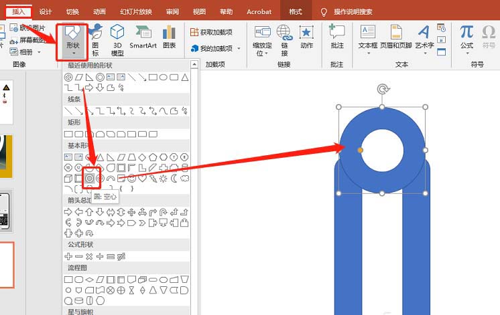The image size is (500, 315).
Task: Insert the heart shape
Action: (142, 179)
